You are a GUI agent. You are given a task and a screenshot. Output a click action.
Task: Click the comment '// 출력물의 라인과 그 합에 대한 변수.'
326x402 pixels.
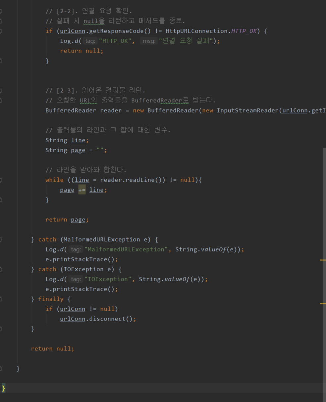tap(108, 130)
